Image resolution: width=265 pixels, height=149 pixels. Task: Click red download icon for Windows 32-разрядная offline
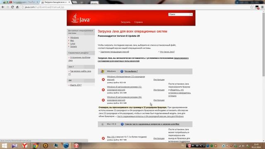pos(103,90)
